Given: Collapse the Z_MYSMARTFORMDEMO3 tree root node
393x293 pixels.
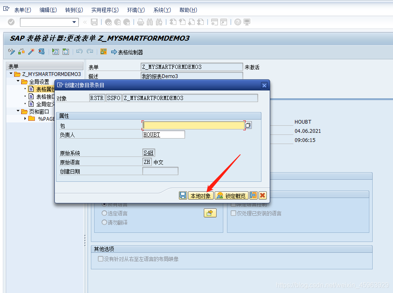Looking at the screenshot, I should 11,74.
